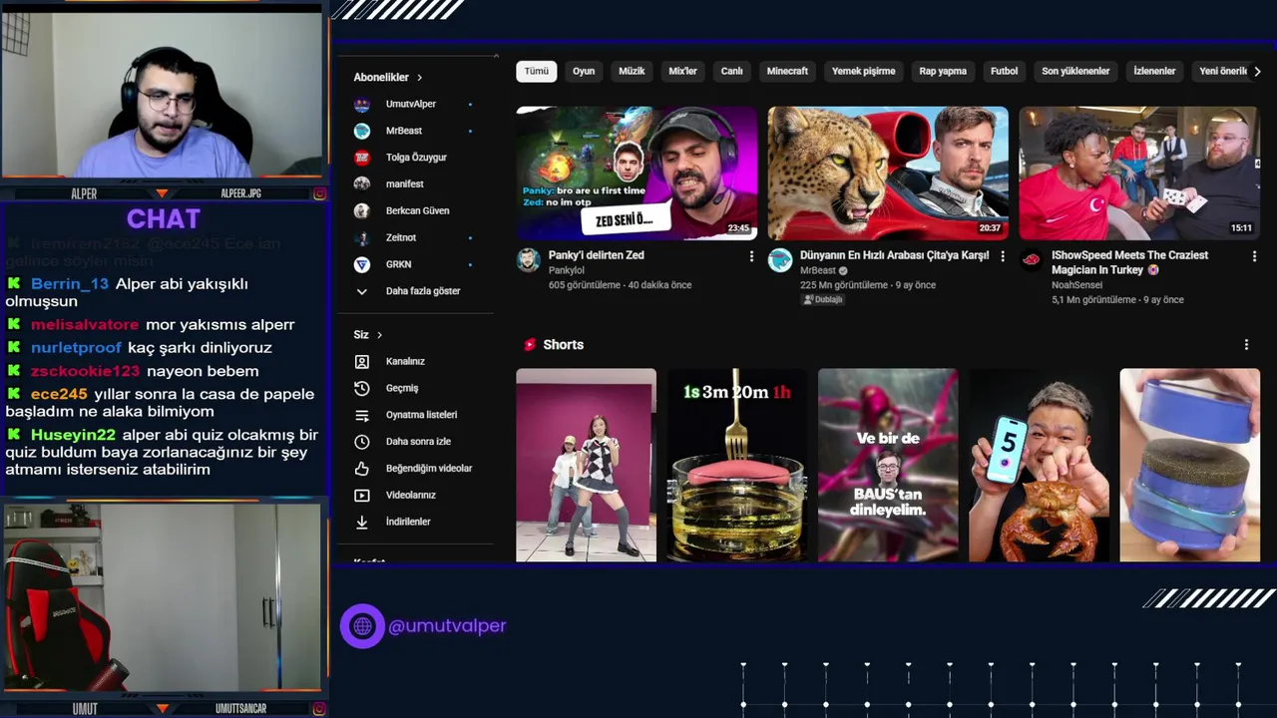Open the Pankylol channel name link
The width and height of the screenshot is (1277, 718).
567,270
